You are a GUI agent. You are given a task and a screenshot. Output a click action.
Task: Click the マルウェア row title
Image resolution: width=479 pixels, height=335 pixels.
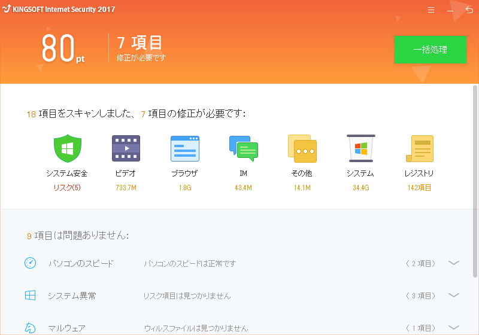click(x=66, y=328)
